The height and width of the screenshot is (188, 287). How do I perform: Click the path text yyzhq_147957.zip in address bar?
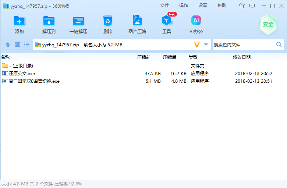(61, 45)
